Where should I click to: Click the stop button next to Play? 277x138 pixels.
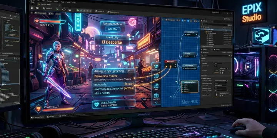click(x=84, y=11)
